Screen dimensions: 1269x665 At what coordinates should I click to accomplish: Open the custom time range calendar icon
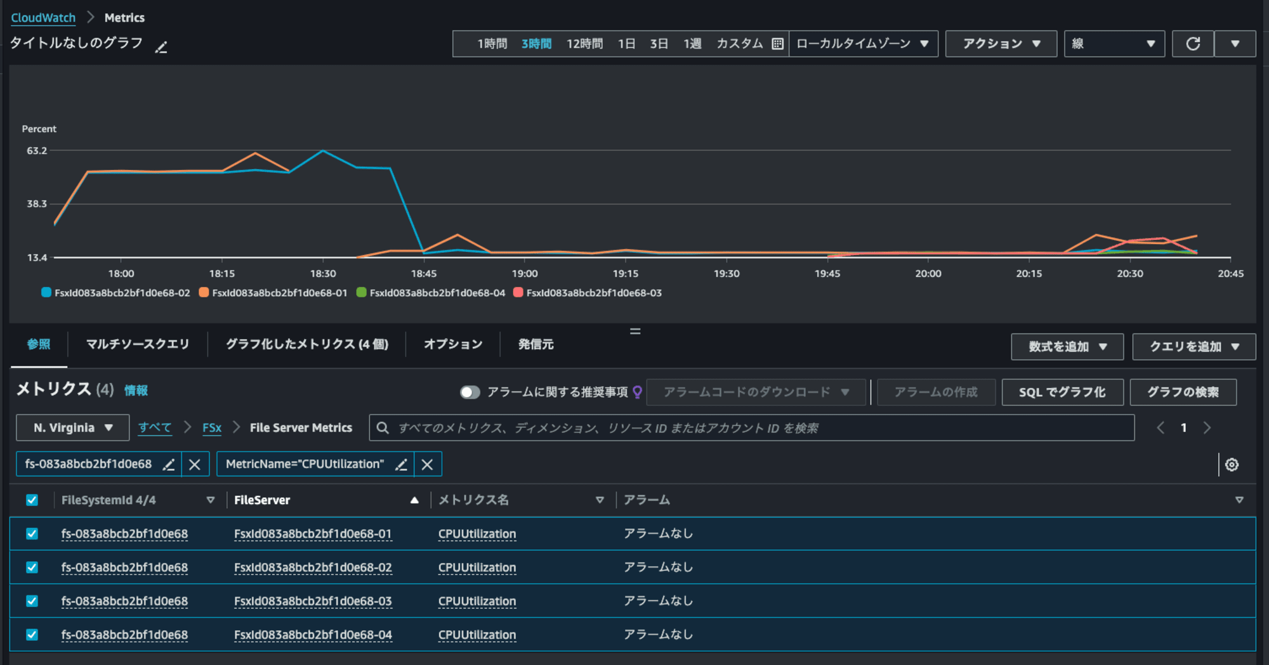(777, 44)
